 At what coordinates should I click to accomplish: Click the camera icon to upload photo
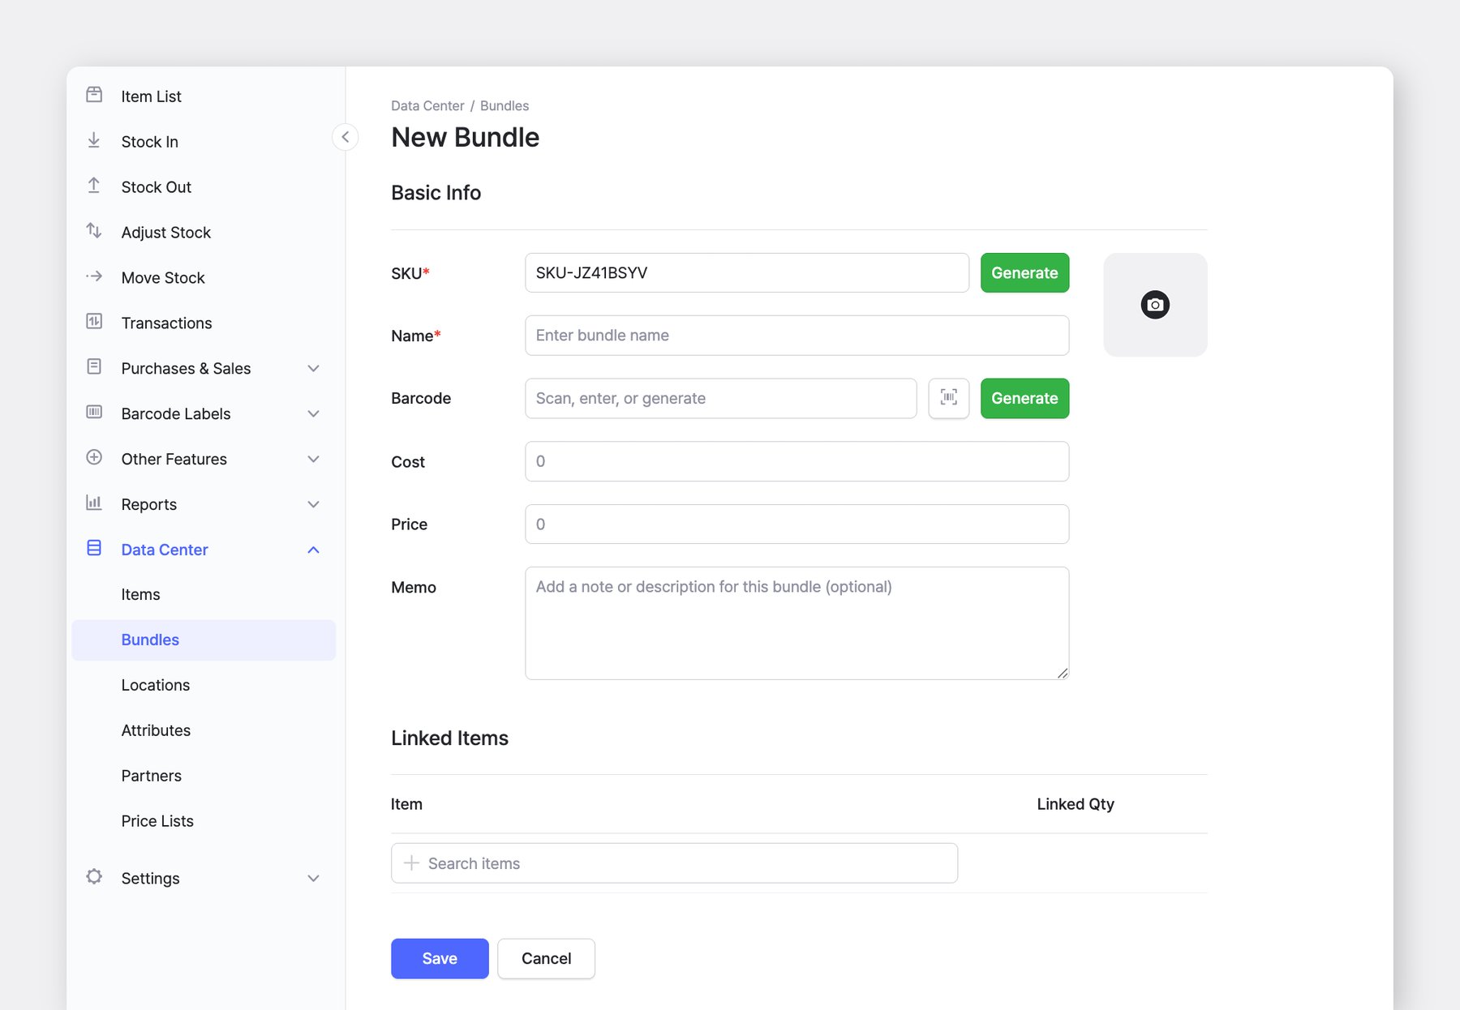point(1155,305)
